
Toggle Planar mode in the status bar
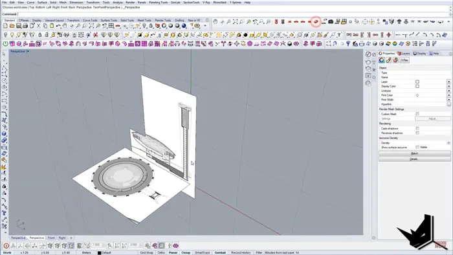point(173,252)
